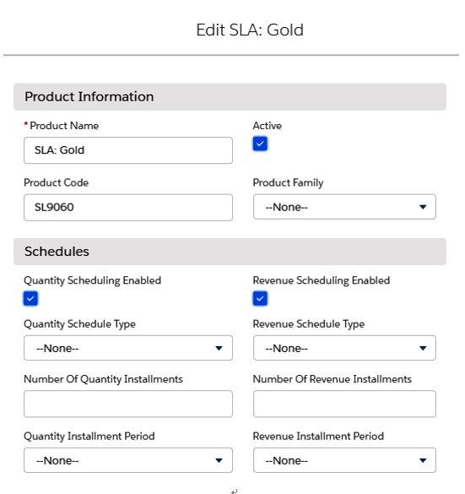This screenshot has height=494, width=465.
Task: Open the Revenue Installment Period dropdown
Action: tap(344, 460)
